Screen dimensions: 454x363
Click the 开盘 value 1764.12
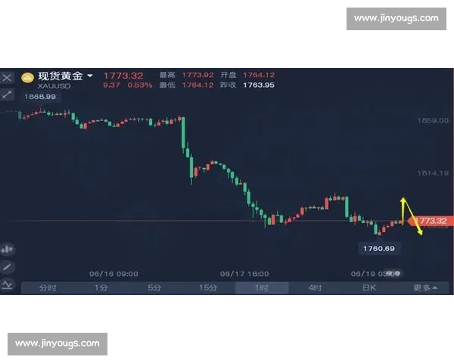[259, 76]
